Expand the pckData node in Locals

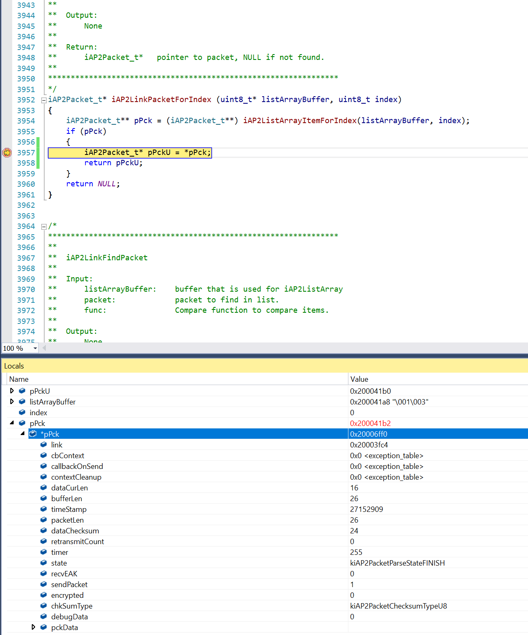click(x=33, y=627)
